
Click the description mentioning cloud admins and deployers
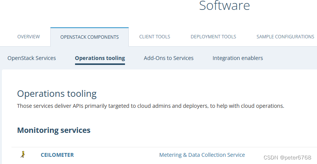click(150, 106)
